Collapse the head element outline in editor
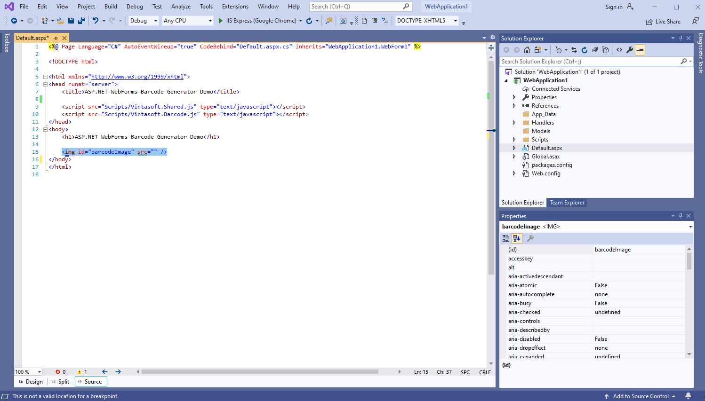705x401 pixels. pyautogui.click(x=45, y=84)
